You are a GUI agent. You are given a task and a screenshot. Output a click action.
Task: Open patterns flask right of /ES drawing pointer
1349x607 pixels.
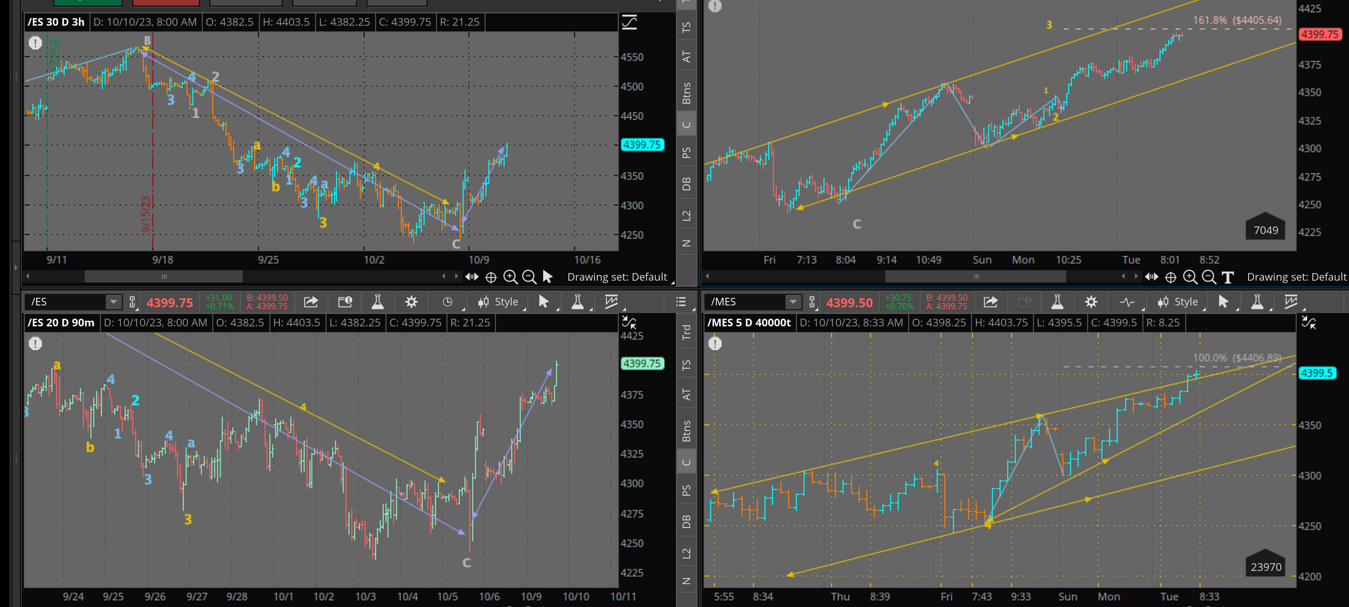pyautogui.click(x=577, y=302)
